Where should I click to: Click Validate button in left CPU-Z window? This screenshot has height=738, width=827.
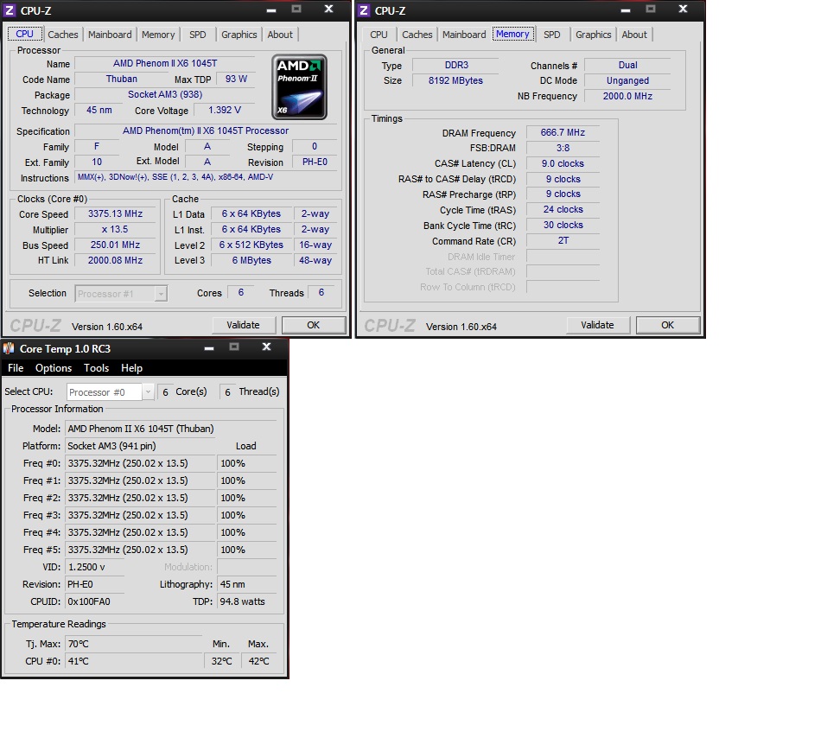tap(244, 325)
